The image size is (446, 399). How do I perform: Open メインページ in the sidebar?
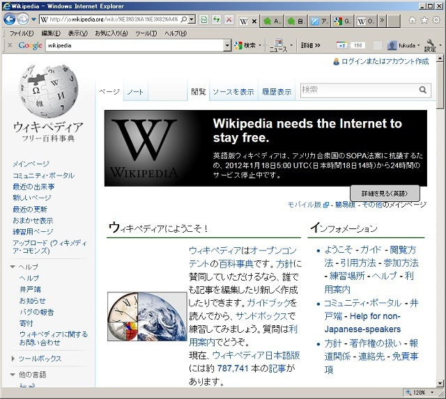click(31, 164)
